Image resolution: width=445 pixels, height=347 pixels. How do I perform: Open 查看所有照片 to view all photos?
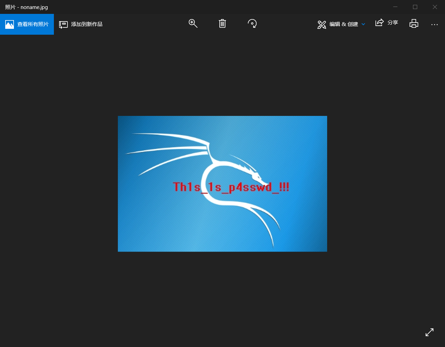[x=27, y=24]
